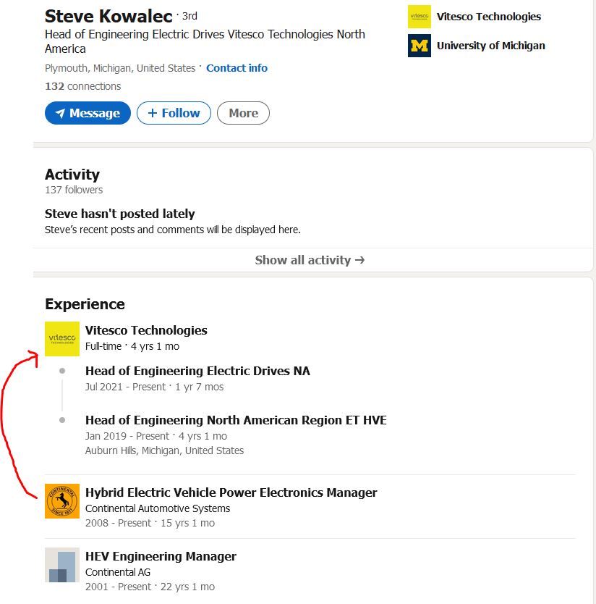Select Head of Engineering Electric Drives NA role

197,371
